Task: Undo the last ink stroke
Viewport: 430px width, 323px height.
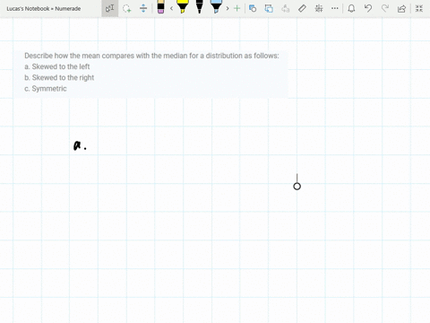Action: (368, 8)
